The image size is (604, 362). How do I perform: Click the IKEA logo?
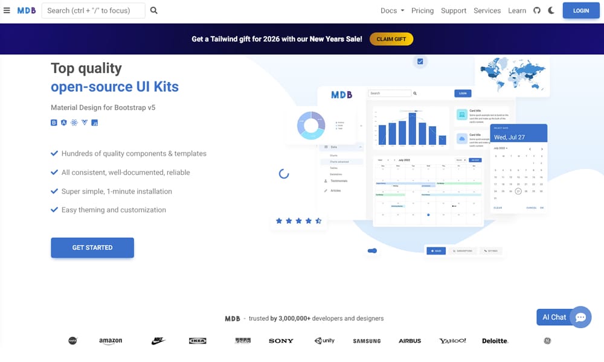tap(198, 340)
